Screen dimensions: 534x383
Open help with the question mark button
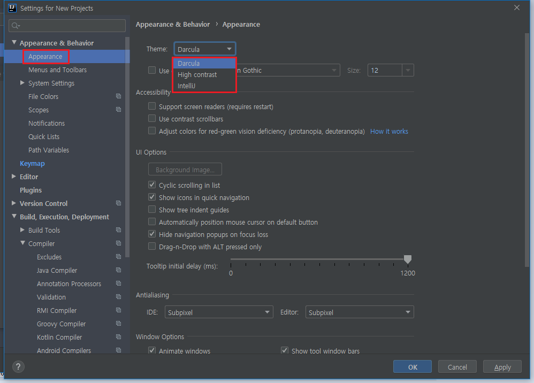pyautogui.click(x=18, y=366)
